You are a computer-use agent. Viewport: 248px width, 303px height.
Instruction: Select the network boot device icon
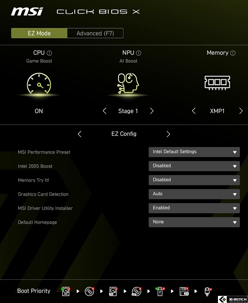(208, 292)
